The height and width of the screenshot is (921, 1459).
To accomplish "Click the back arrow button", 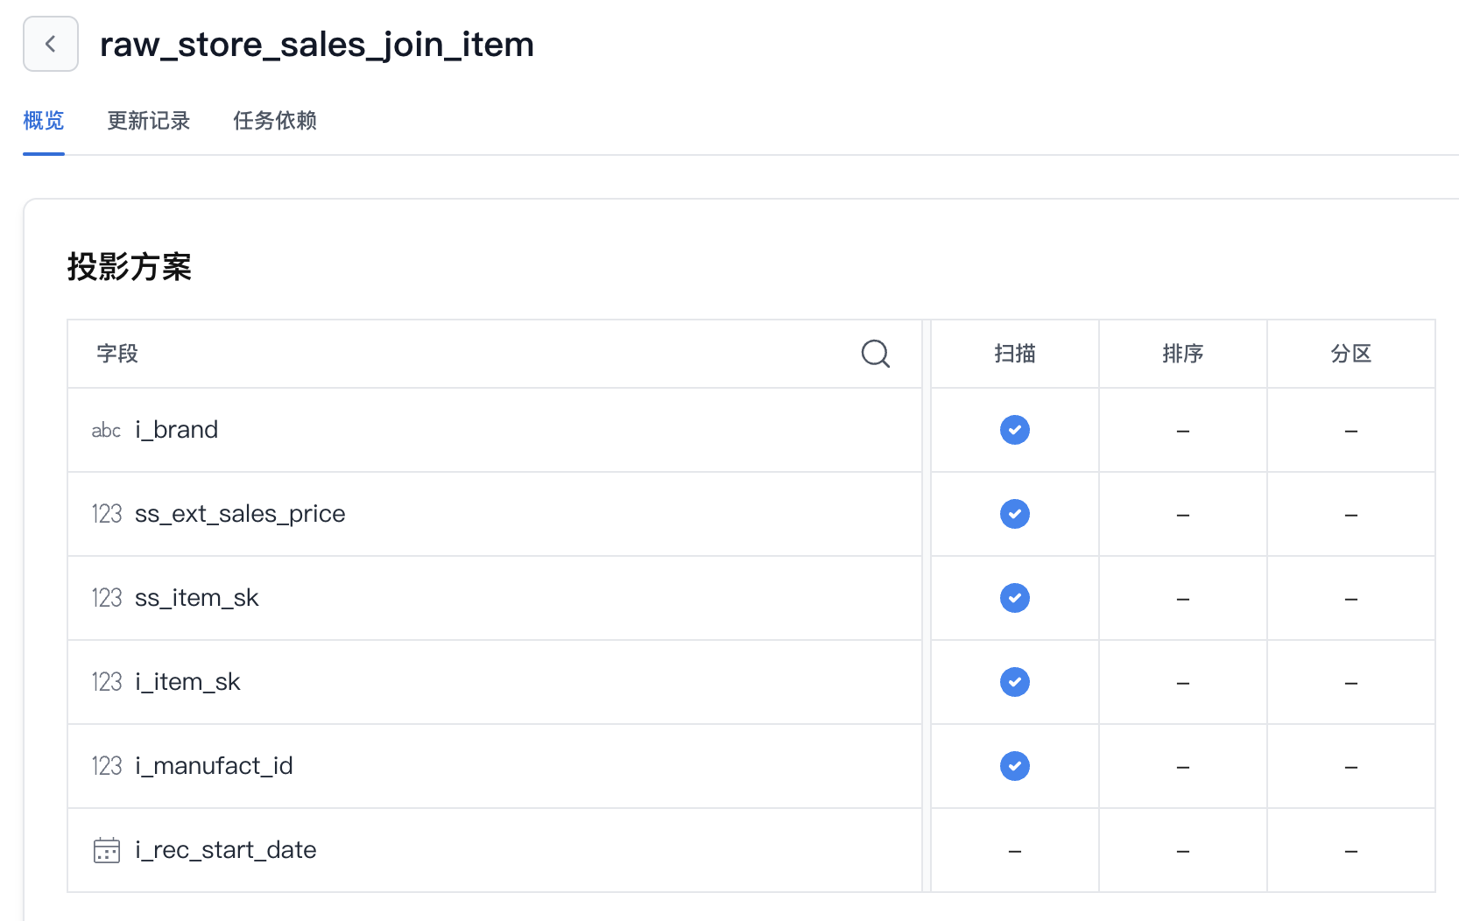I will pyautogui.click(x=51, y=44).
